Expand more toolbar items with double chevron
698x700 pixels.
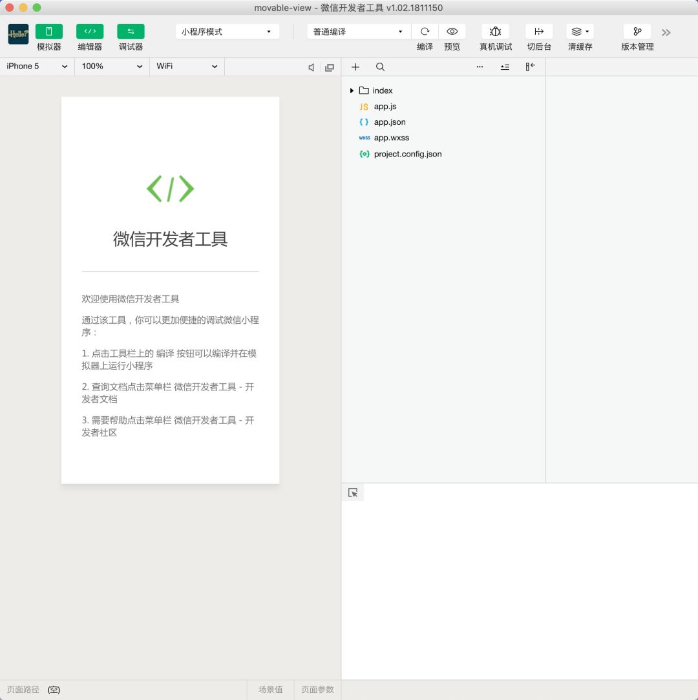coord(666,32)
